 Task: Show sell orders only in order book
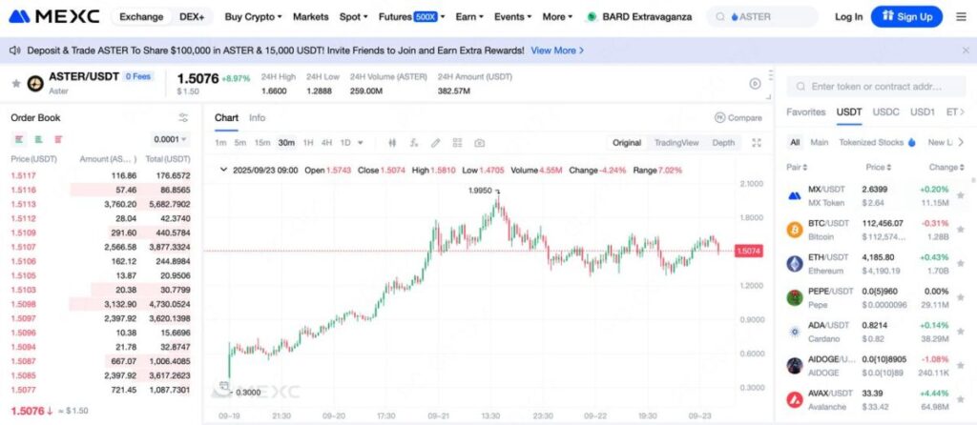pyautogui.click(x=55, y=139)
